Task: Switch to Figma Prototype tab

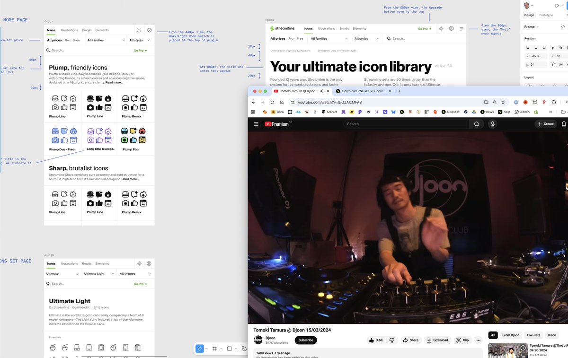Action: click(546, 15)
